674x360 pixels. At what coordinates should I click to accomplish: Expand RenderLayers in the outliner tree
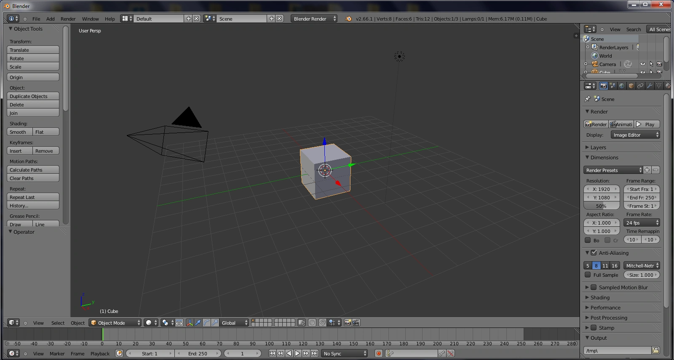click(588, 47)
